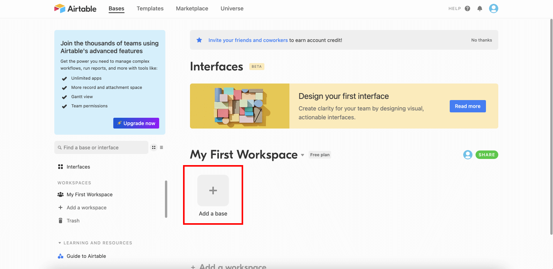Open Guide to Airtable from the sidebar
Viewport: 553px width, 269px height.
86,256
